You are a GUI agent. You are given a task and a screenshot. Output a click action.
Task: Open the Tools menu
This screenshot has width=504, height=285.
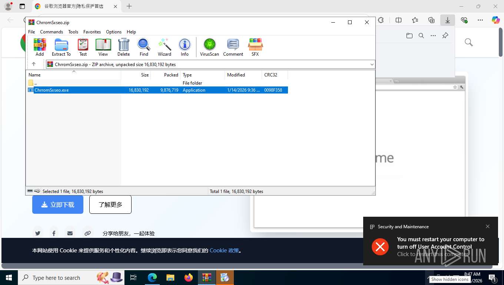[x=73, y=32]
